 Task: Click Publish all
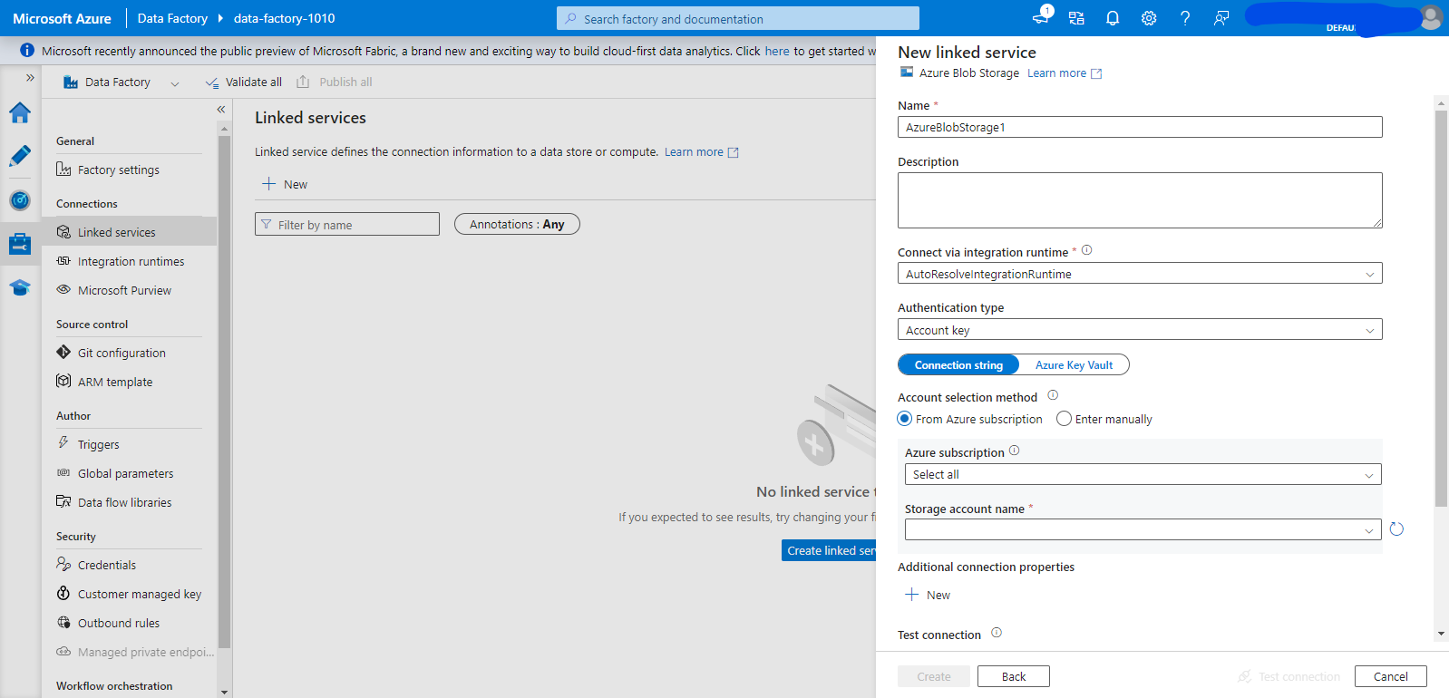click(x=335, y=82)
